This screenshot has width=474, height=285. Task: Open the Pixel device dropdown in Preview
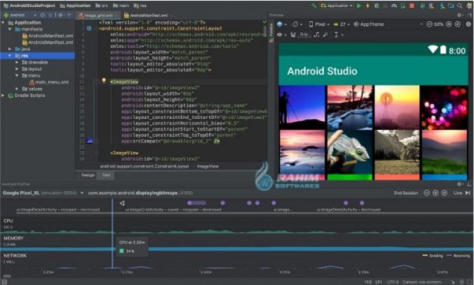(x=319, y=25)
